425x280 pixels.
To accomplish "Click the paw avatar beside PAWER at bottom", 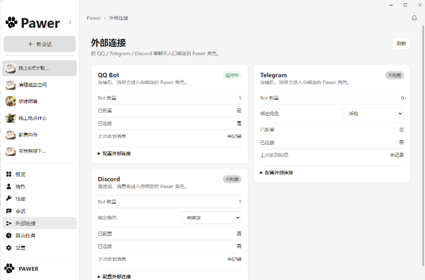I will [x=9, y=269].
